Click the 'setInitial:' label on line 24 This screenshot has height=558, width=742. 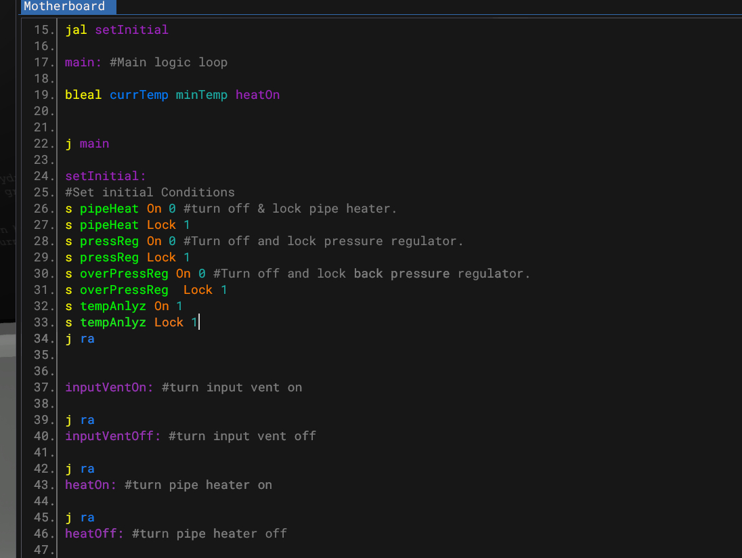tap(105, 176)
